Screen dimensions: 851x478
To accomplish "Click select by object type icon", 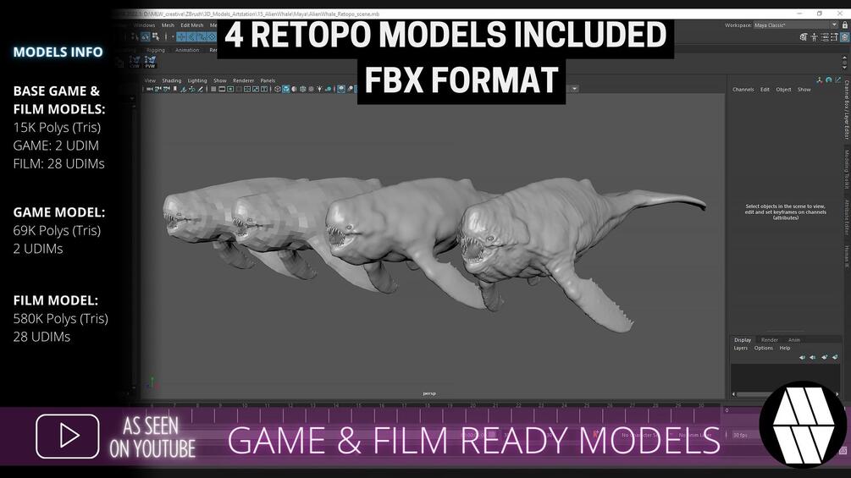I will tap(146, 37).
